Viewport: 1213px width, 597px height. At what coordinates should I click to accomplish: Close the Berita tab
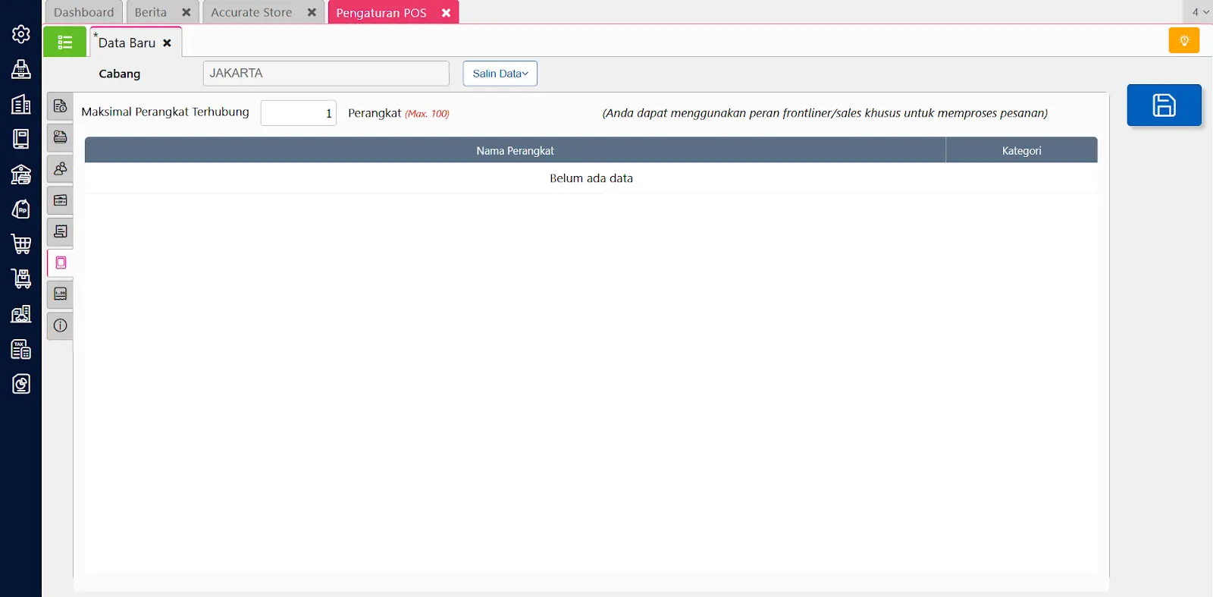tap(186, 12)
